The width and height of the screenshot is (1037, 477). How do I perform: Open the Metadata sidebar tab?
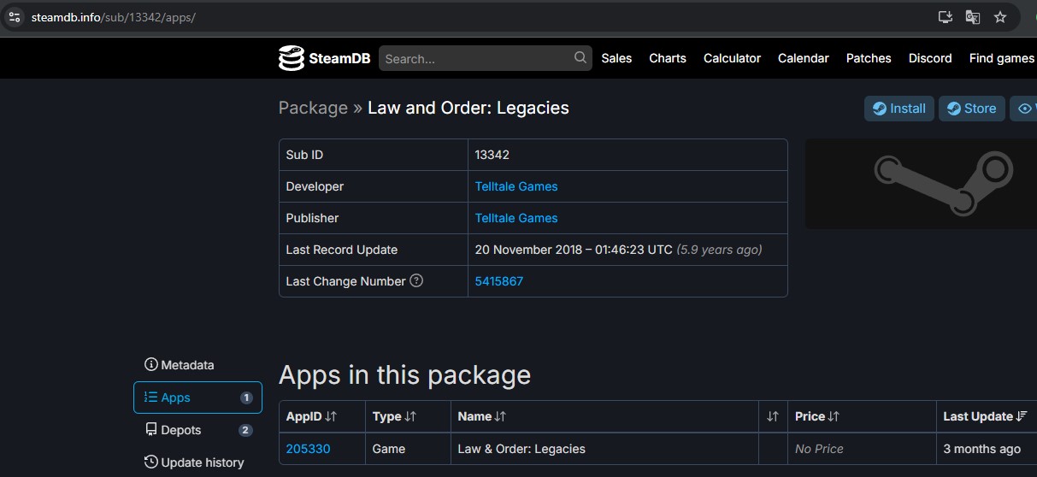(180, 365)
